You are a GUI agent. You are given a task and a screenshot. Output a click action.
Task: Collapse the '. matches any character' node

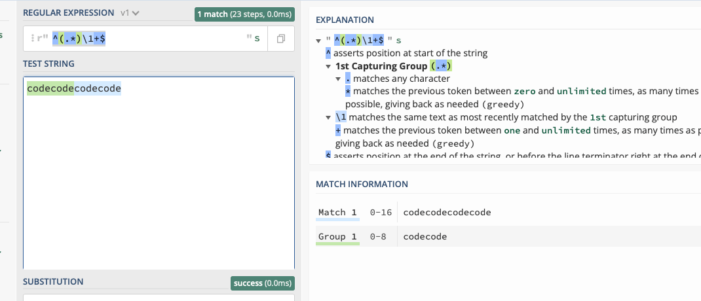(x=339, y=79)
